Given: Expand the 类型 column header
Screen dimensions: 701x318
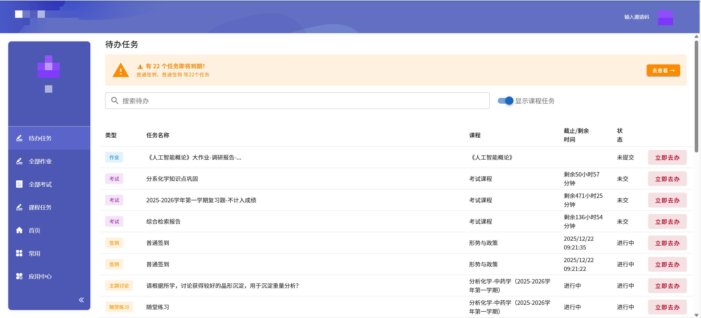Looking at the screenshot, I should pyautogui.click(x=111, y=135).
